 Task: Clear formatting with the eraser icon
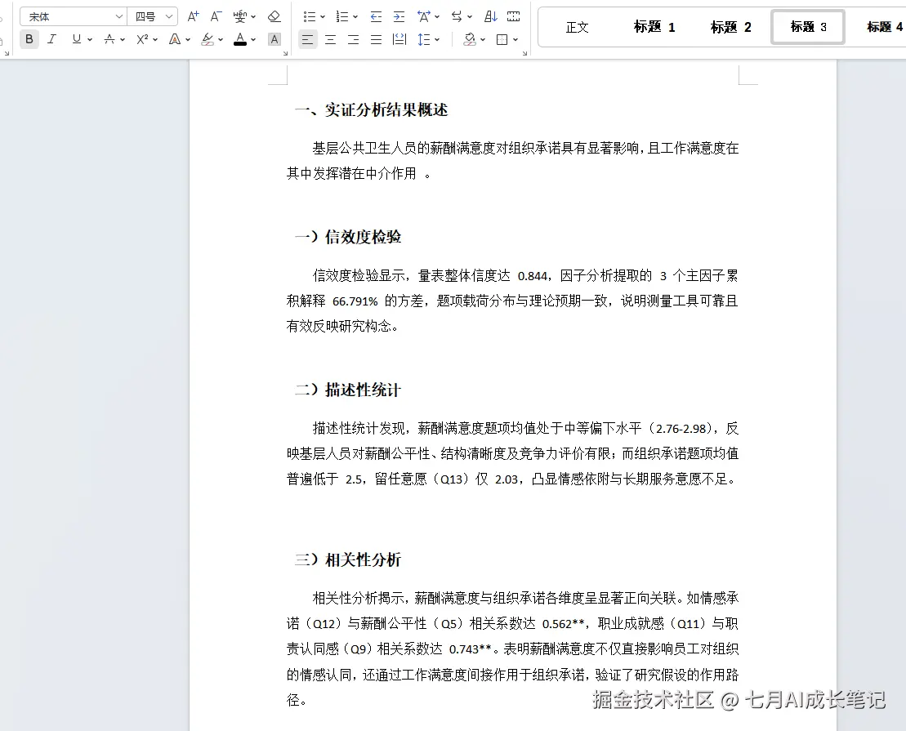pyautogui.click(x=274, y=17)
